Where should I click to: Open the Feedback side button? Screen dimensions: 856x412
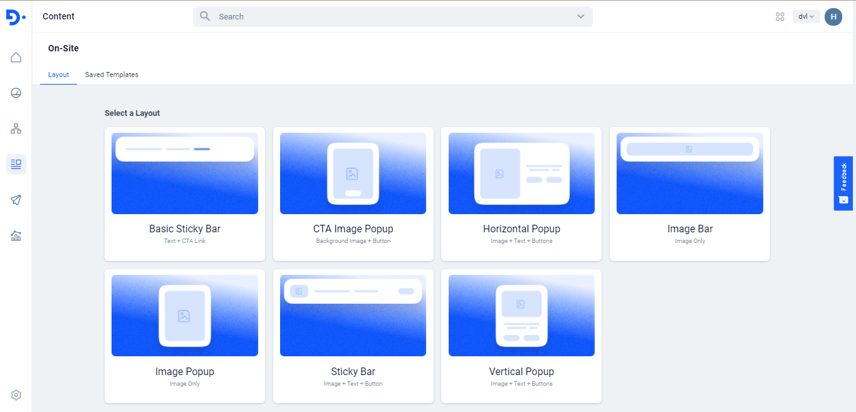pos(843,183)
